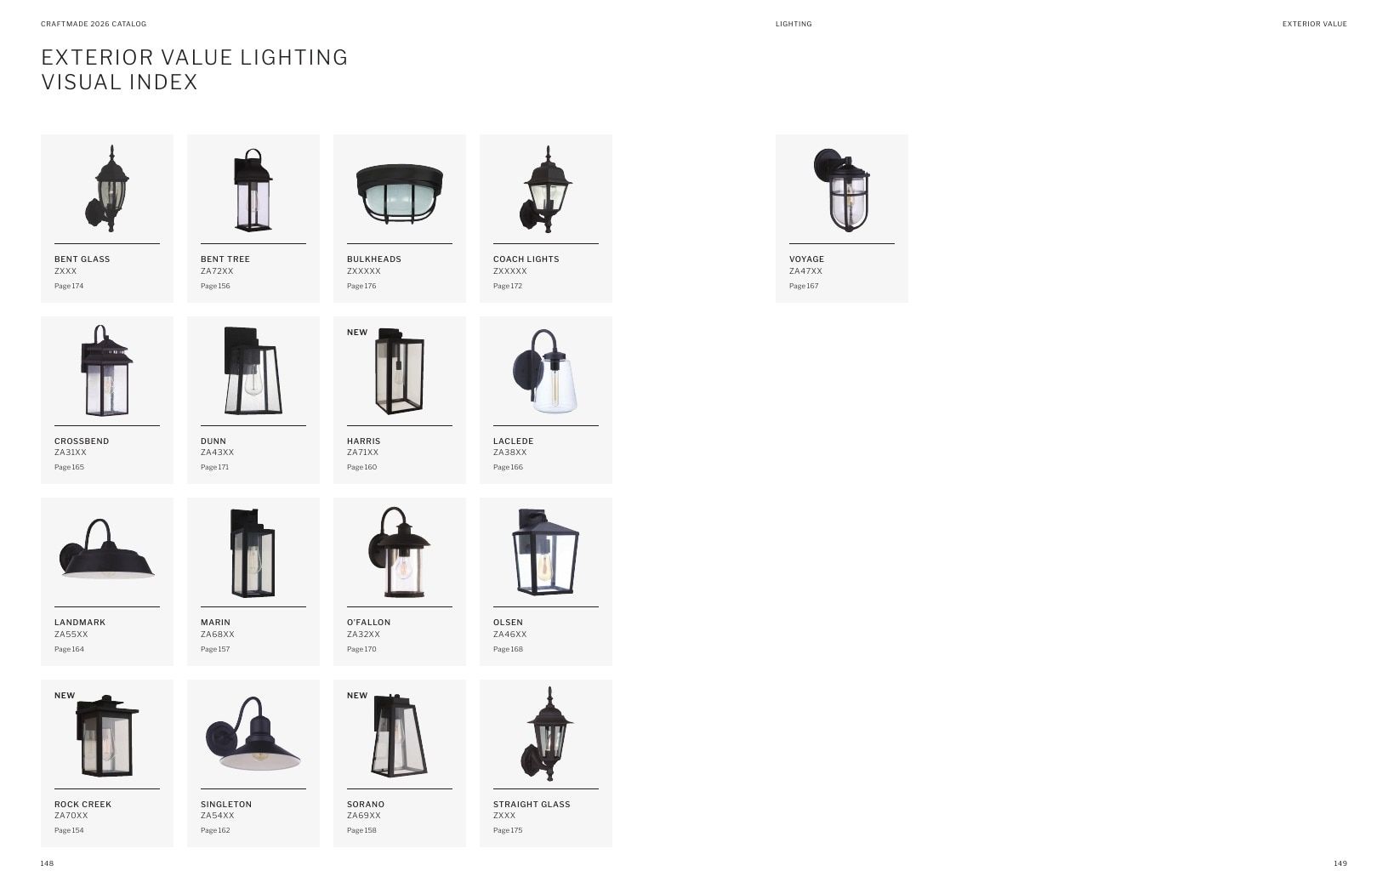Open the Marin lantern image
The width and height of the screenshot is (1388, 888).
pyautogui.click(x=253, y=553)
